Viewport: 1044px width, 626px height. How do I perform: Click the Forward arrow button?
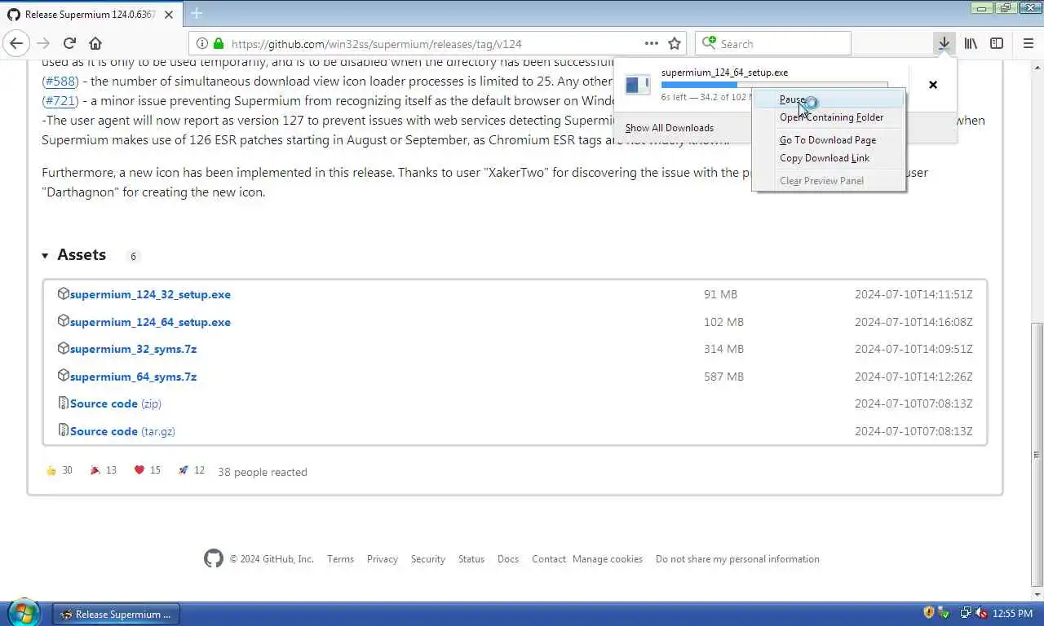pyautogui.click(x=43, y=43)
